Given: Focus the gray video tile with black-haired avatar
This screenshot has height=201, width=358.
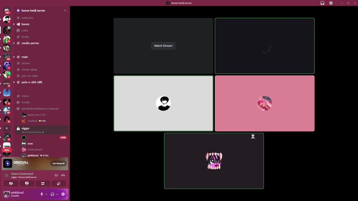Looking at the screenshot, I should (x=163, y=103).
